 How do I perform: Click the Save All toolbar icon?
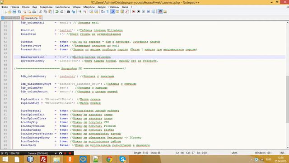pos(19,12)
